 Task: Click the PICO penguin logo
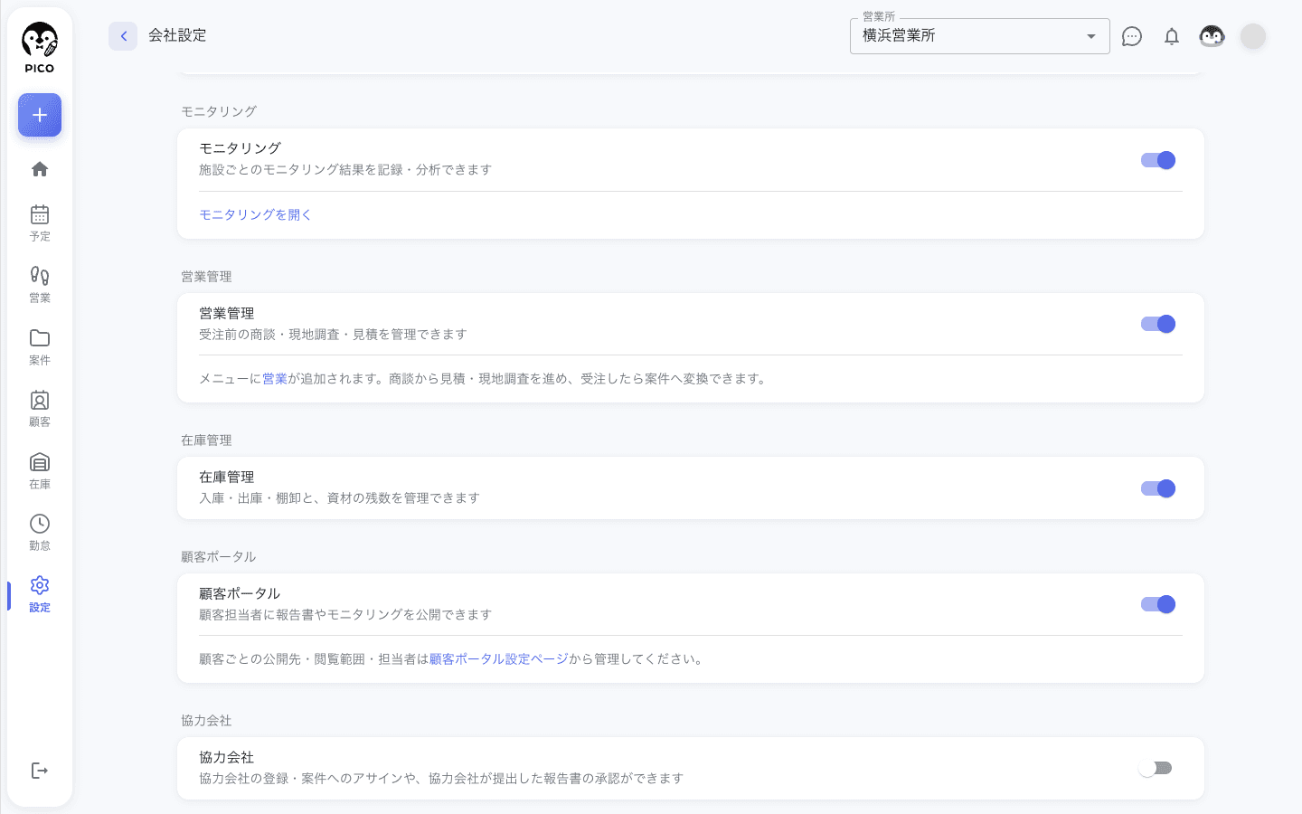click(40, 48)
